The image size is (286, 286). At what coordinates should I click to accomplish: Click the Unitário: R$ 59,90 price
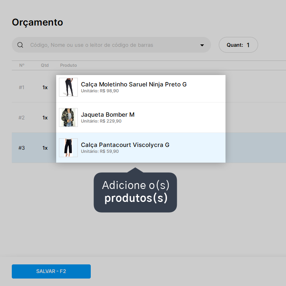[100, 151]
